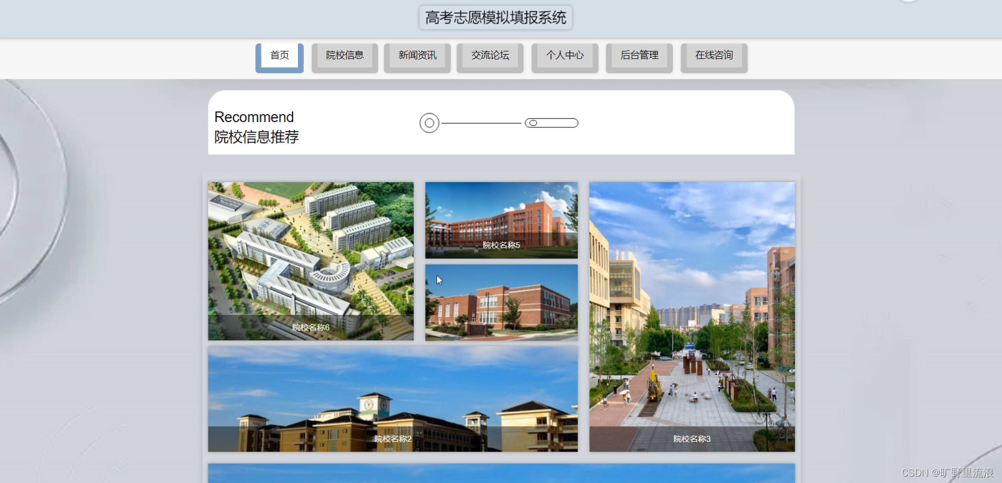Click the 院校名称3 caption label
This screenshot has width=1002, height=483.
tap(692, 438)
